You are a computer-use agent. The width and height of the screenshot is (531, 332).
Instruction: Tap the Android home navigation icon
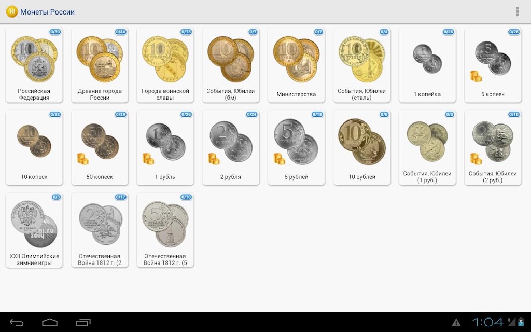point(50,322)
